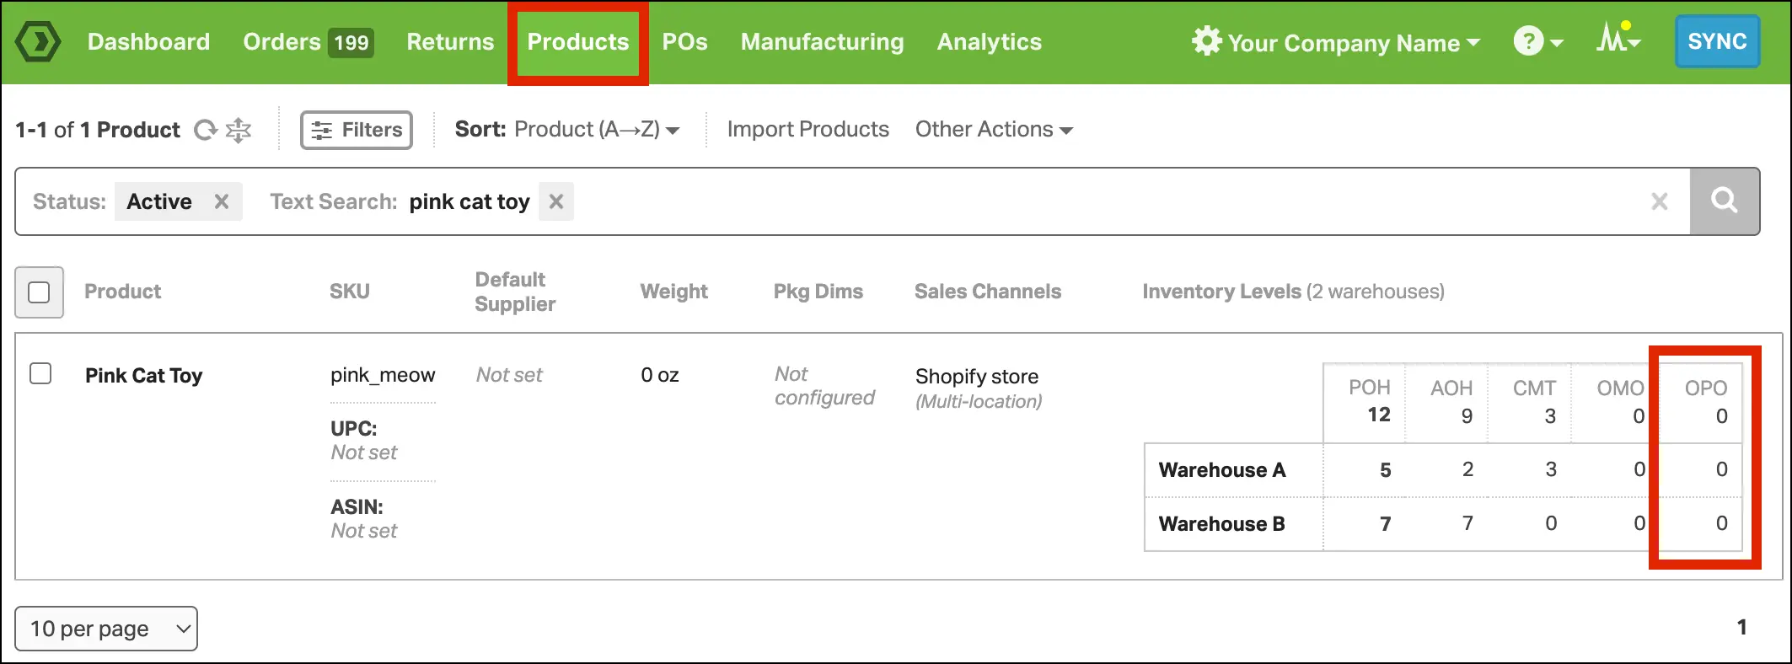
Task: Expand the Other Actions menu
Action: click(x=994, y=130)
